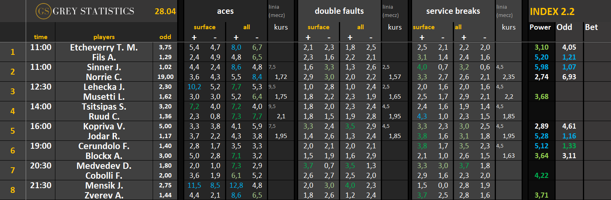611x200 pixels.
Task: Select player Sinner J.
Action: 104,67
